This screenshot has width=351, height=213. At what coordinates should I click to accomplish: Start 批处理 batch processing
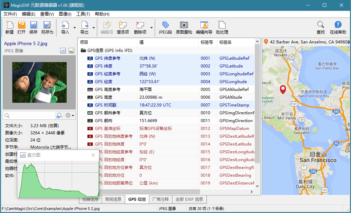pos(222,27)
